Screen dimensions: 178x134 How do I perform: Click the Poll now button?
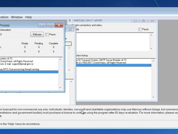37,34
